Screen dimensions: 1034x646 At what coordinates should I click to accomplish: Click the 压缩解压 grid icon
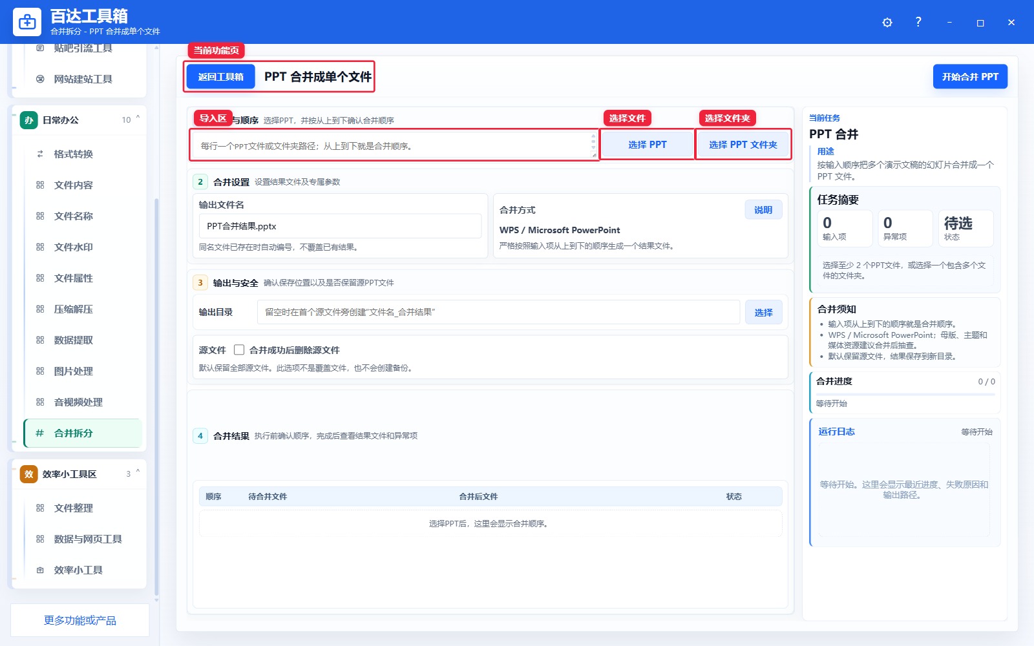(40, 309)
